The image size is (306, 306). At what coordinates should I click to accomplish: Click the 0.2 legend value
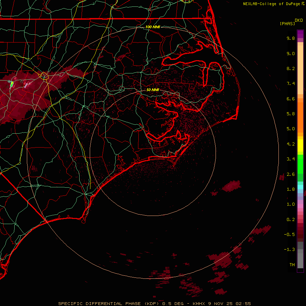point(291,220)
